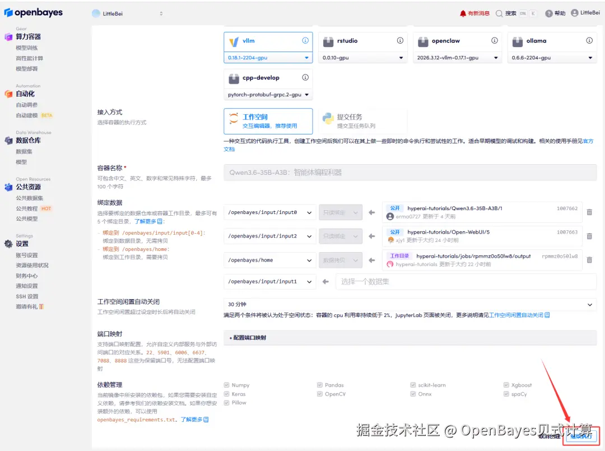This screenshot has width=605, height=451.
Task: Delete the Qwen3.6-35B-A3B data binding
Action: click(589, 212)
